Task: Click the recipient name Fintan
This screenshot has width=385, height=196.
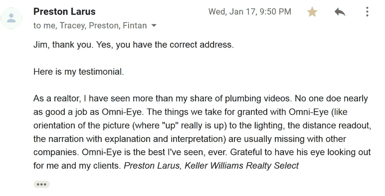Action: click(x=135, y=25)
